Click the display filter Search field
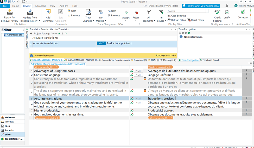The image size is (254, 148). click(186, 11)
